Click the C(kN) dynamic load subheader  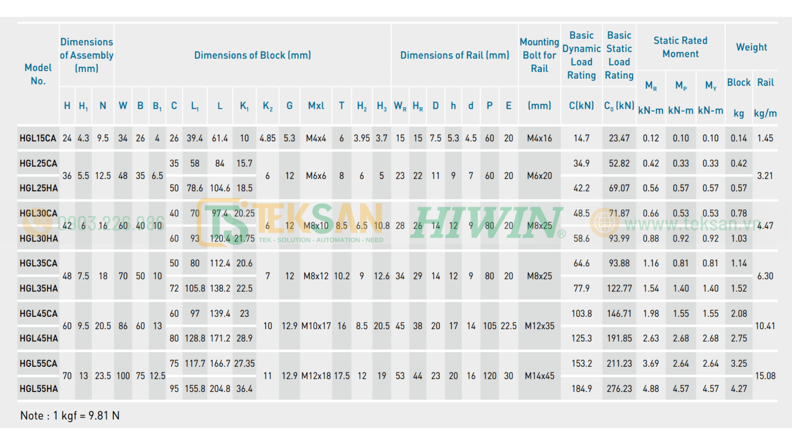(x=581, y=106)
